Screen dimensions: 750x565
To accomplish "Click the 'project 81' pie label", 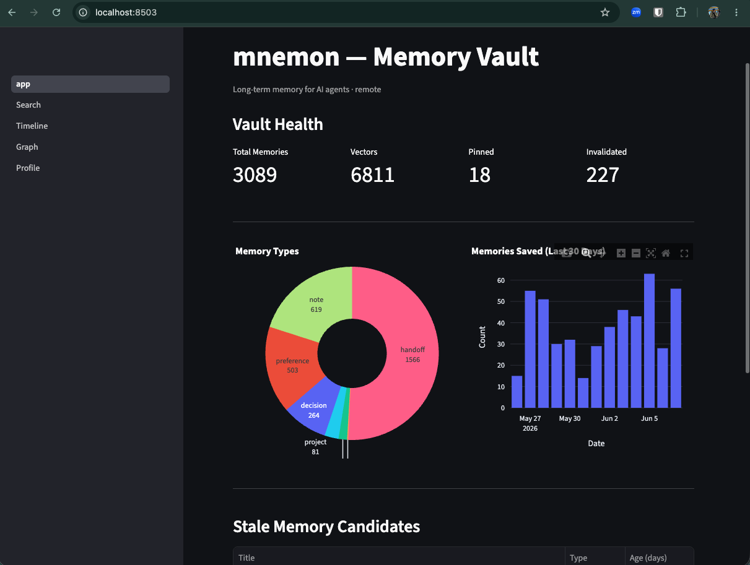I will point(315,447).
